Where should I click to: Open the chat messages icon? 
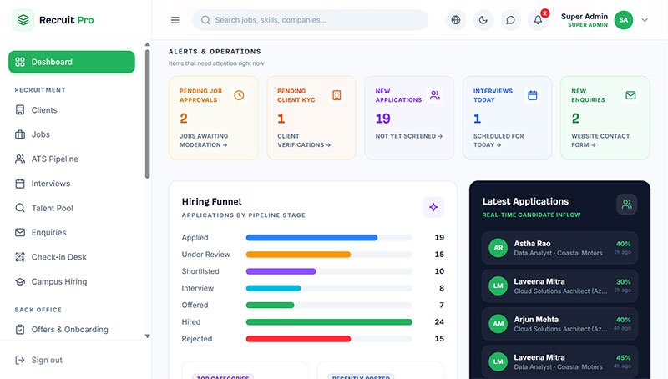510,20
